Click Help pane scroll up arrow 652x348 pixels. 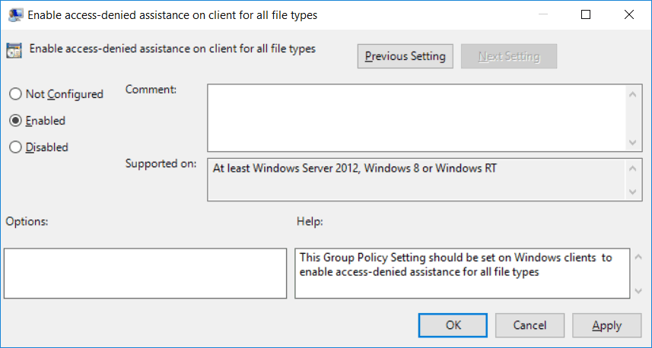pyautogui.click(x=639, y=257)
